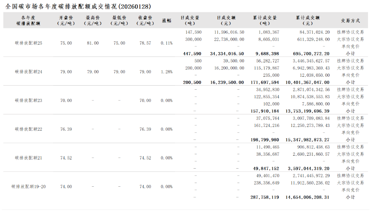Image resolution: width=378 pixels, height=214 pixels.
Task: Click the 14,654,006,208.31 cumulative turnover subtotal
Action: (x=307, y=197)
